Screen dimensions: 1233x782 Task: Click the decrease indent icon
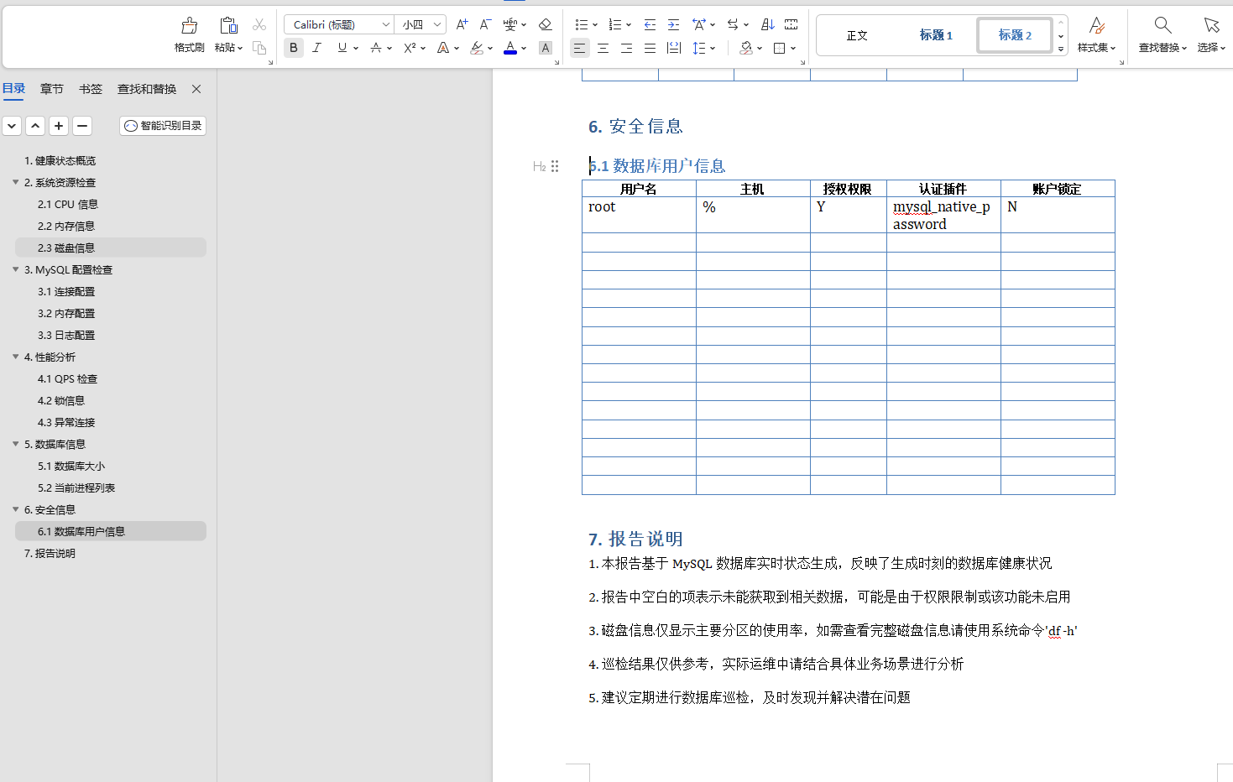[x=650, y=24]
